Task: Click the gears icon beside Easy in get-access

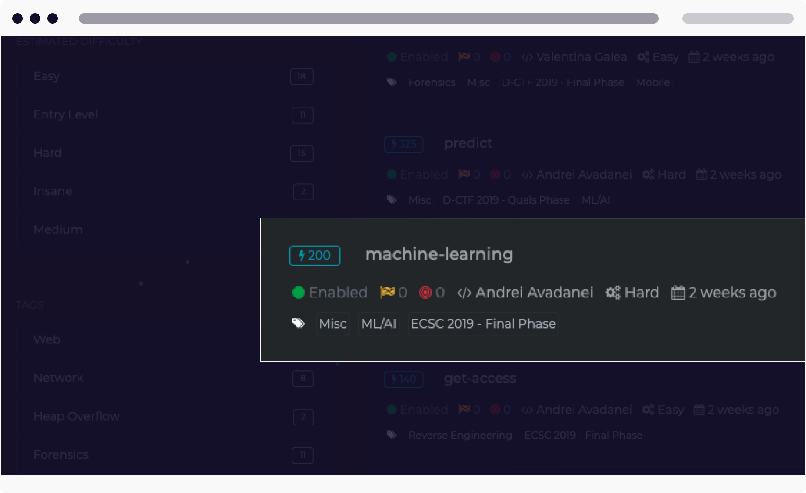Action: (649, 410)
